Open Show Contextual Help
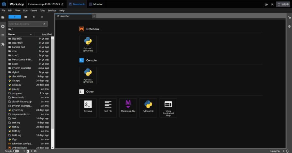292x153 pixels. [168, 108]
